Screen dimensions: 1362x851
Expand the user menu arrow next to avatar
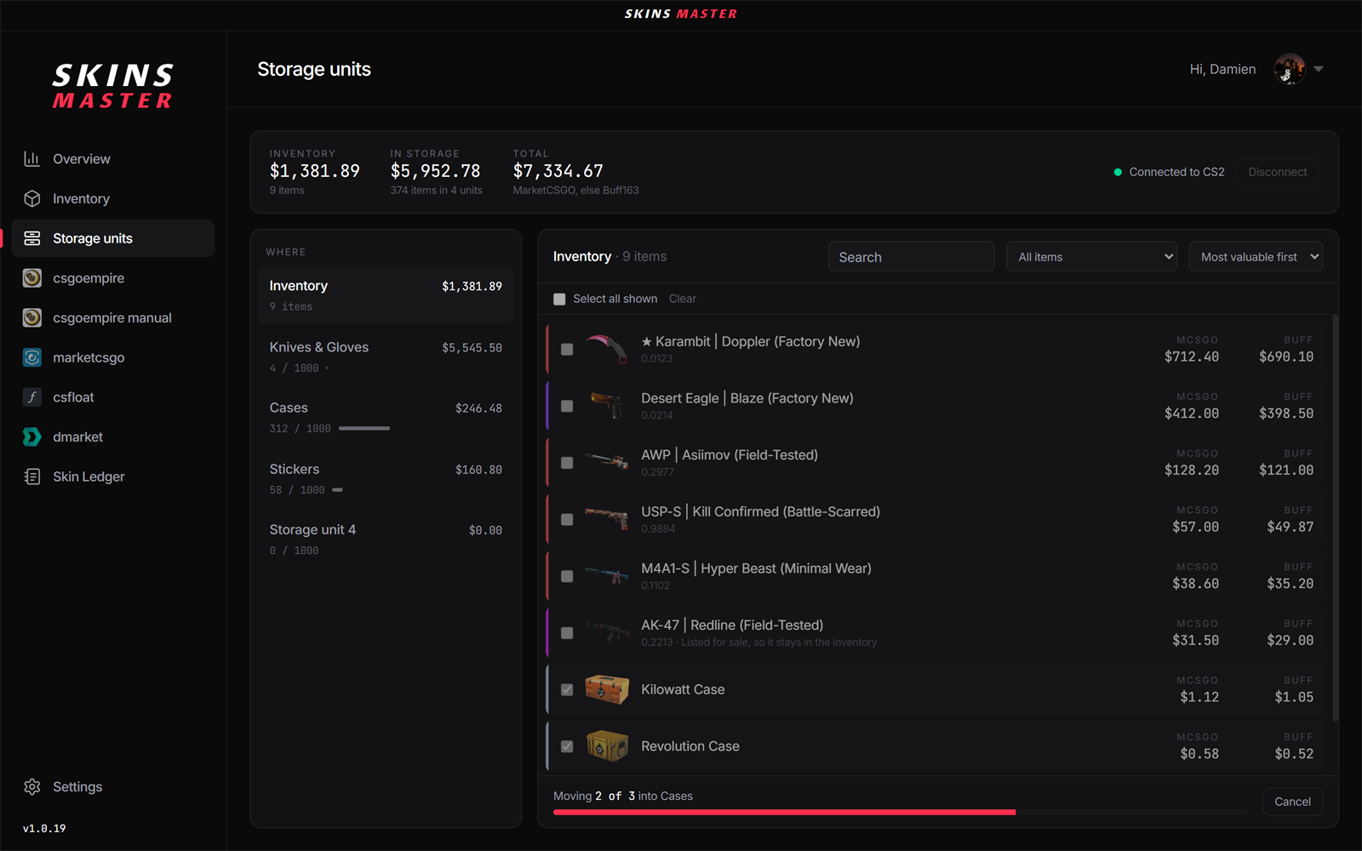1319,69
